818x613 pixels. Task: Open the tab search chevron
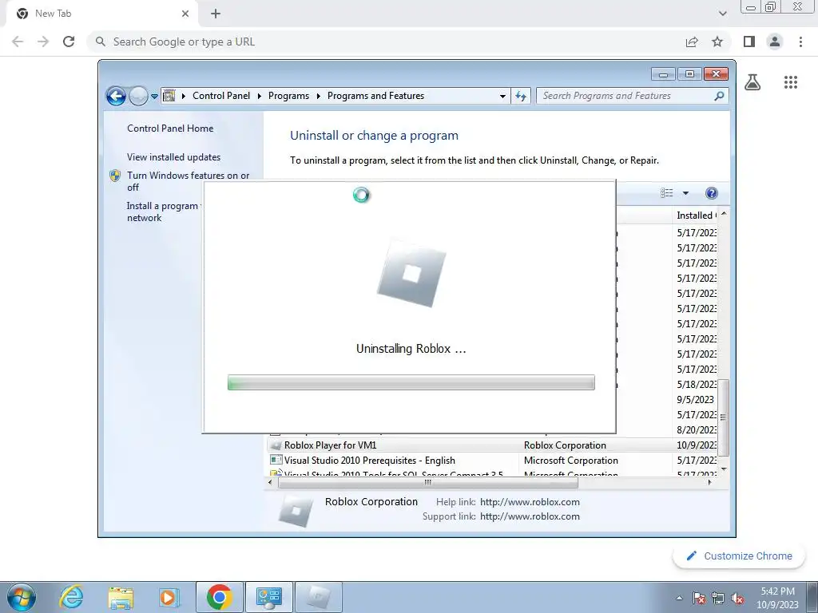click(722, 14)
